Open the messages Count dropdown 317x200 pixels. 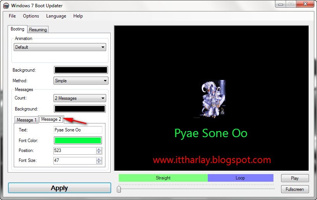pos(80,98)
